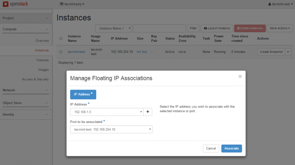Open Create Snapshot actions dropdown arrow
295x165 pixels.
click(288, 52)
